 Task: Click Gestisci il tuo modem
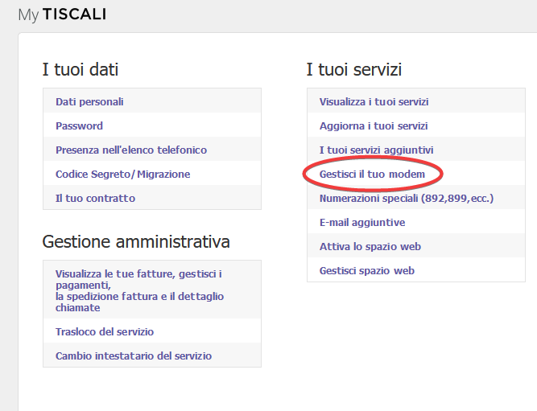tap(372, 175)
